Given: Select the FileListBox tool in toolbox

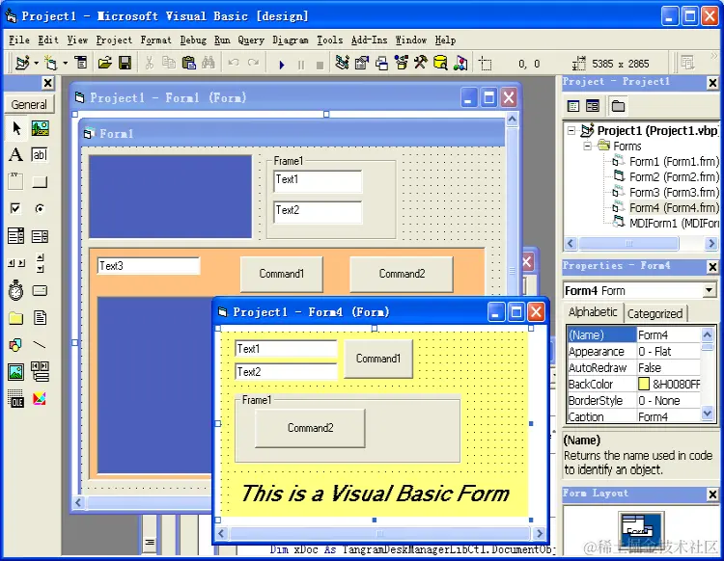Looking at the screenshot, I should 41,317.
